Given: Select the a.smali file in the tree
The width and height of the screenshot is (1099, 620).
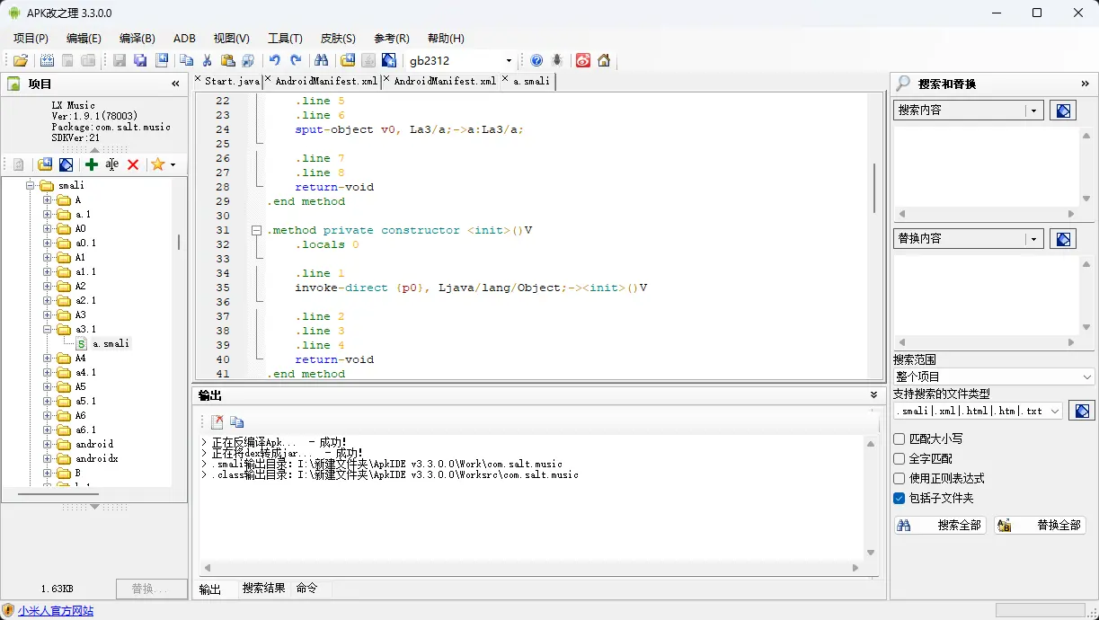Looking at the screenshot, I should [111, 344].
